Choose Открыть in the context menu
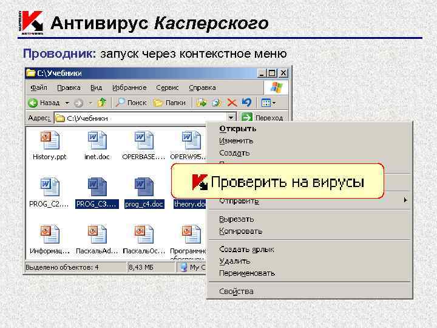437x328 pixels. [x=310, y=129]
